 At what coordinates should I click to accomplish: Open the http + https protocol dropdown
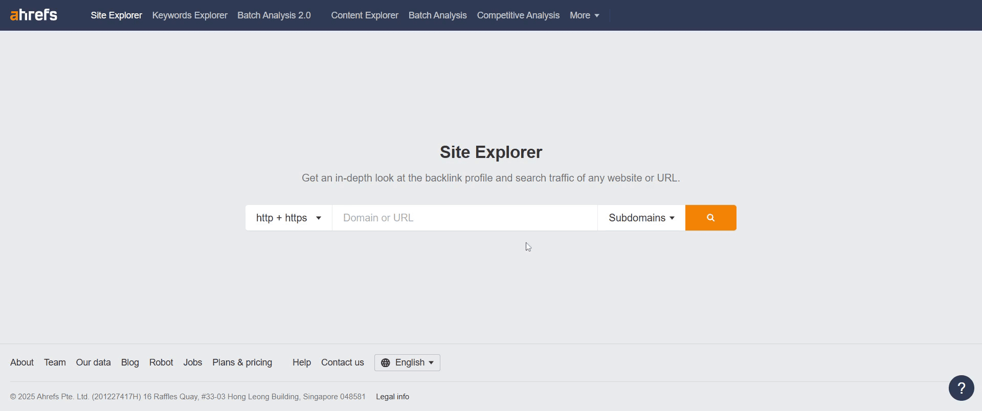tap(289, 218)
